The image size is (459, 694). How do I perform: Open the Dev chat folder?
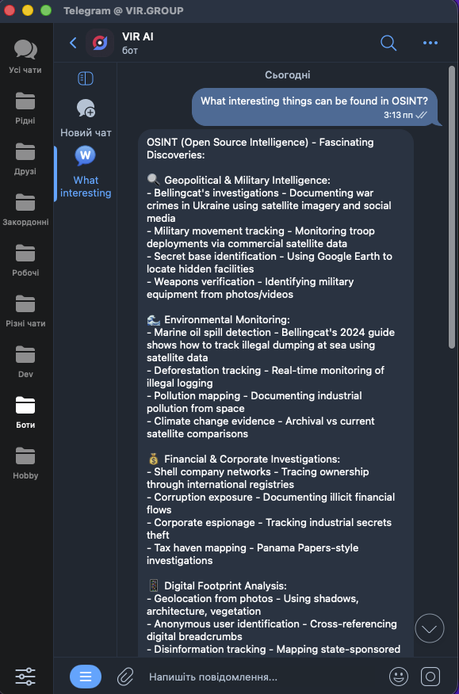pos(25,361)
